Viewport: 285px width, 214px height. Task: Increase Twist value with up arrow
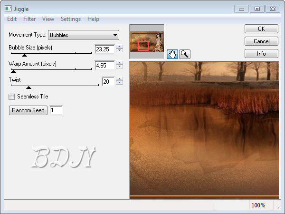[119, 79]
